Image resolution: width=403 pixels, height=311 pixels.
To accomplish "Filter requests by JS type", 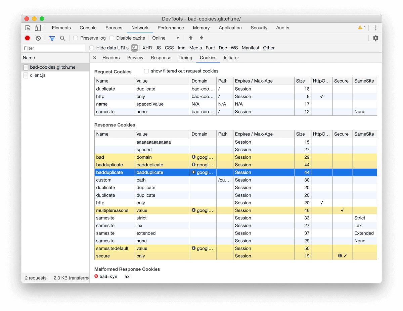I will 158,48.
